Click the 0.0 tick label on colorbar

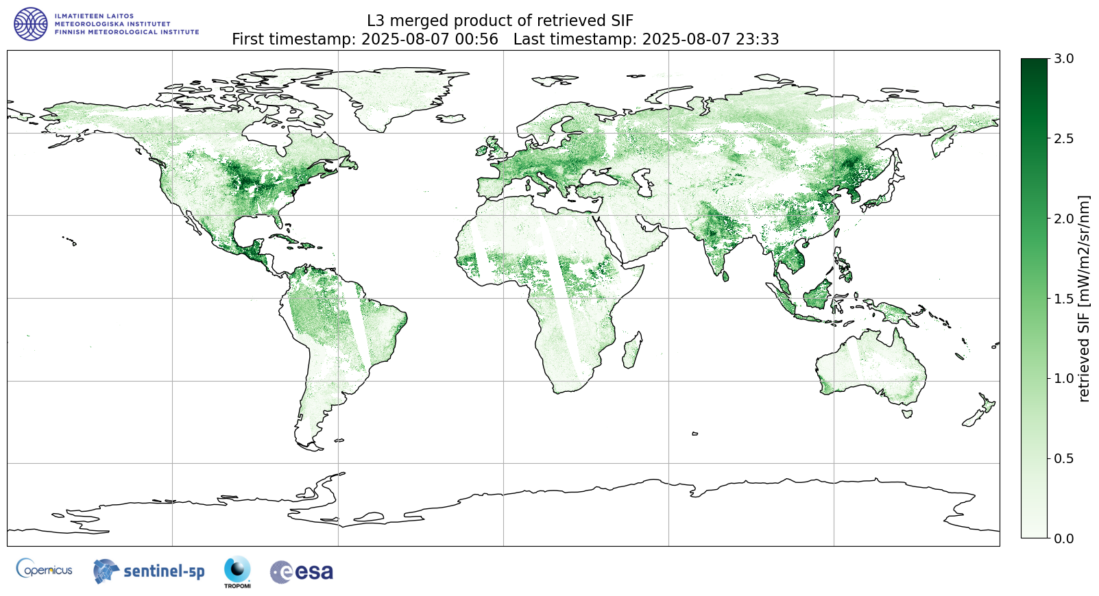tap(1063, 538)
